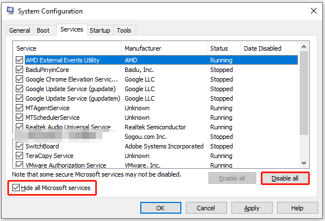Image resolution: width=325 pixels, height=221 pixels.
Task: Toggle the BaiduPinyinCore checkbox
Action: [x=20, y=70]
